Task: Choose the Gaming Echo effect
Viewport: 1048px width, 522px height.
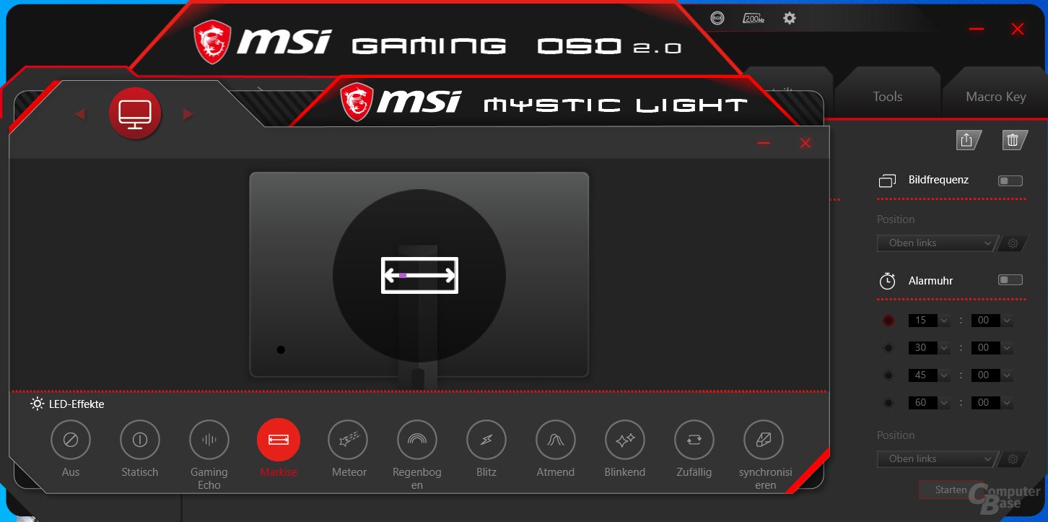Action: (209, 440)
